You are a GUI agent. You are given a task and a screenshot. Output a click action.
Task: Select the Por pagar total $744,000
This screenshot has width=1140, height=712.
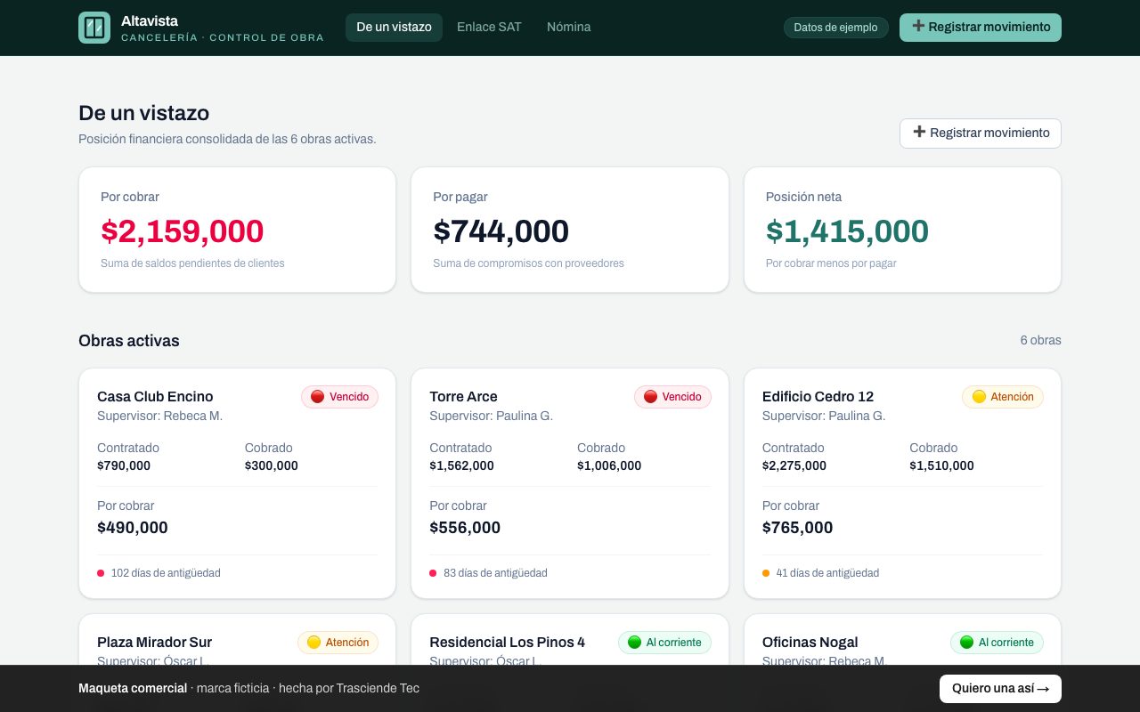pos(501,231)
